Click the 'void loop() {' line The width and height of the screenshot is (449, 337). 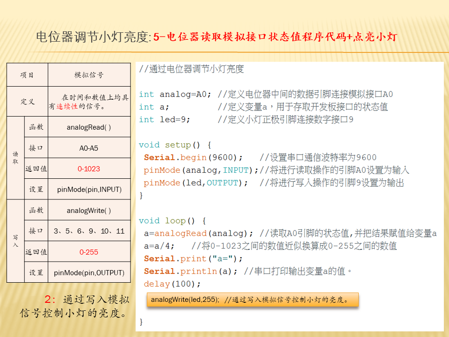pos(173,220)
